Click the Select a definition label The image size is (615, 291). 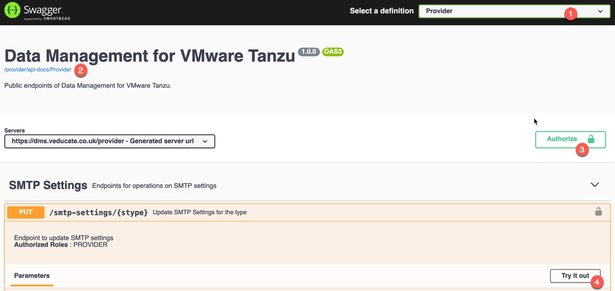[x=382, y=11]
